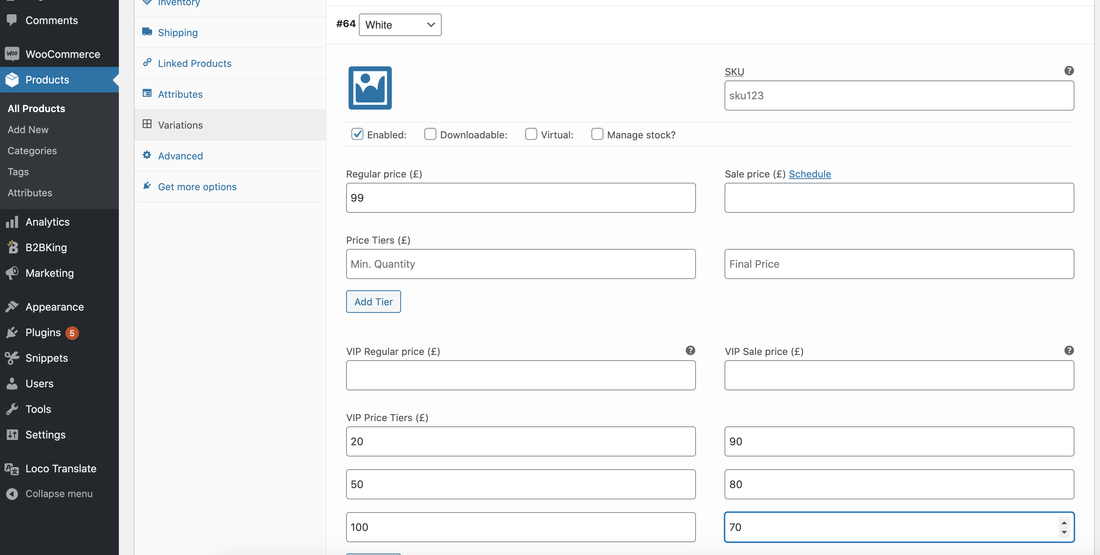
Task: Tick the Virtual checkbox
Action: point(531,134)
